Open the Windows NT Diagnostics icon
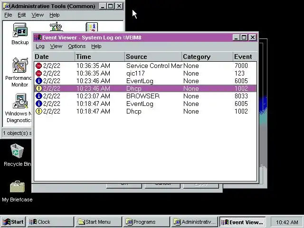 20,101
